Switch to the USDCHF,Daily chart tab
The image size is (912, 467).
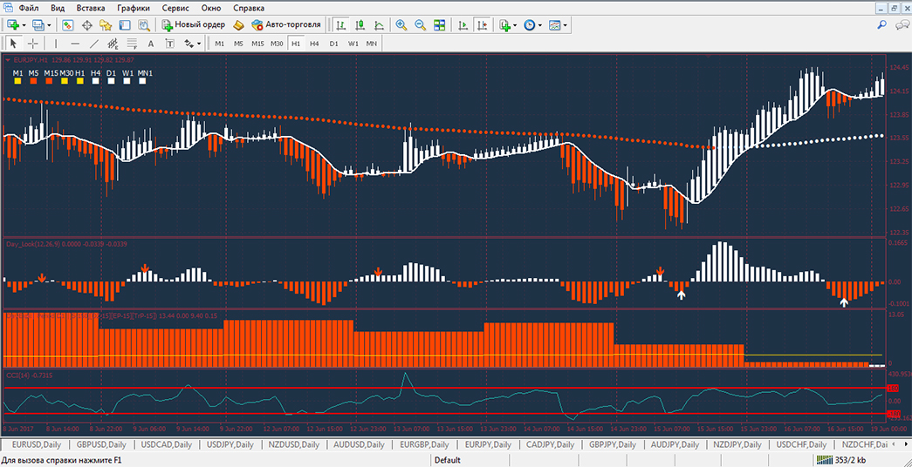pos(799,444)
